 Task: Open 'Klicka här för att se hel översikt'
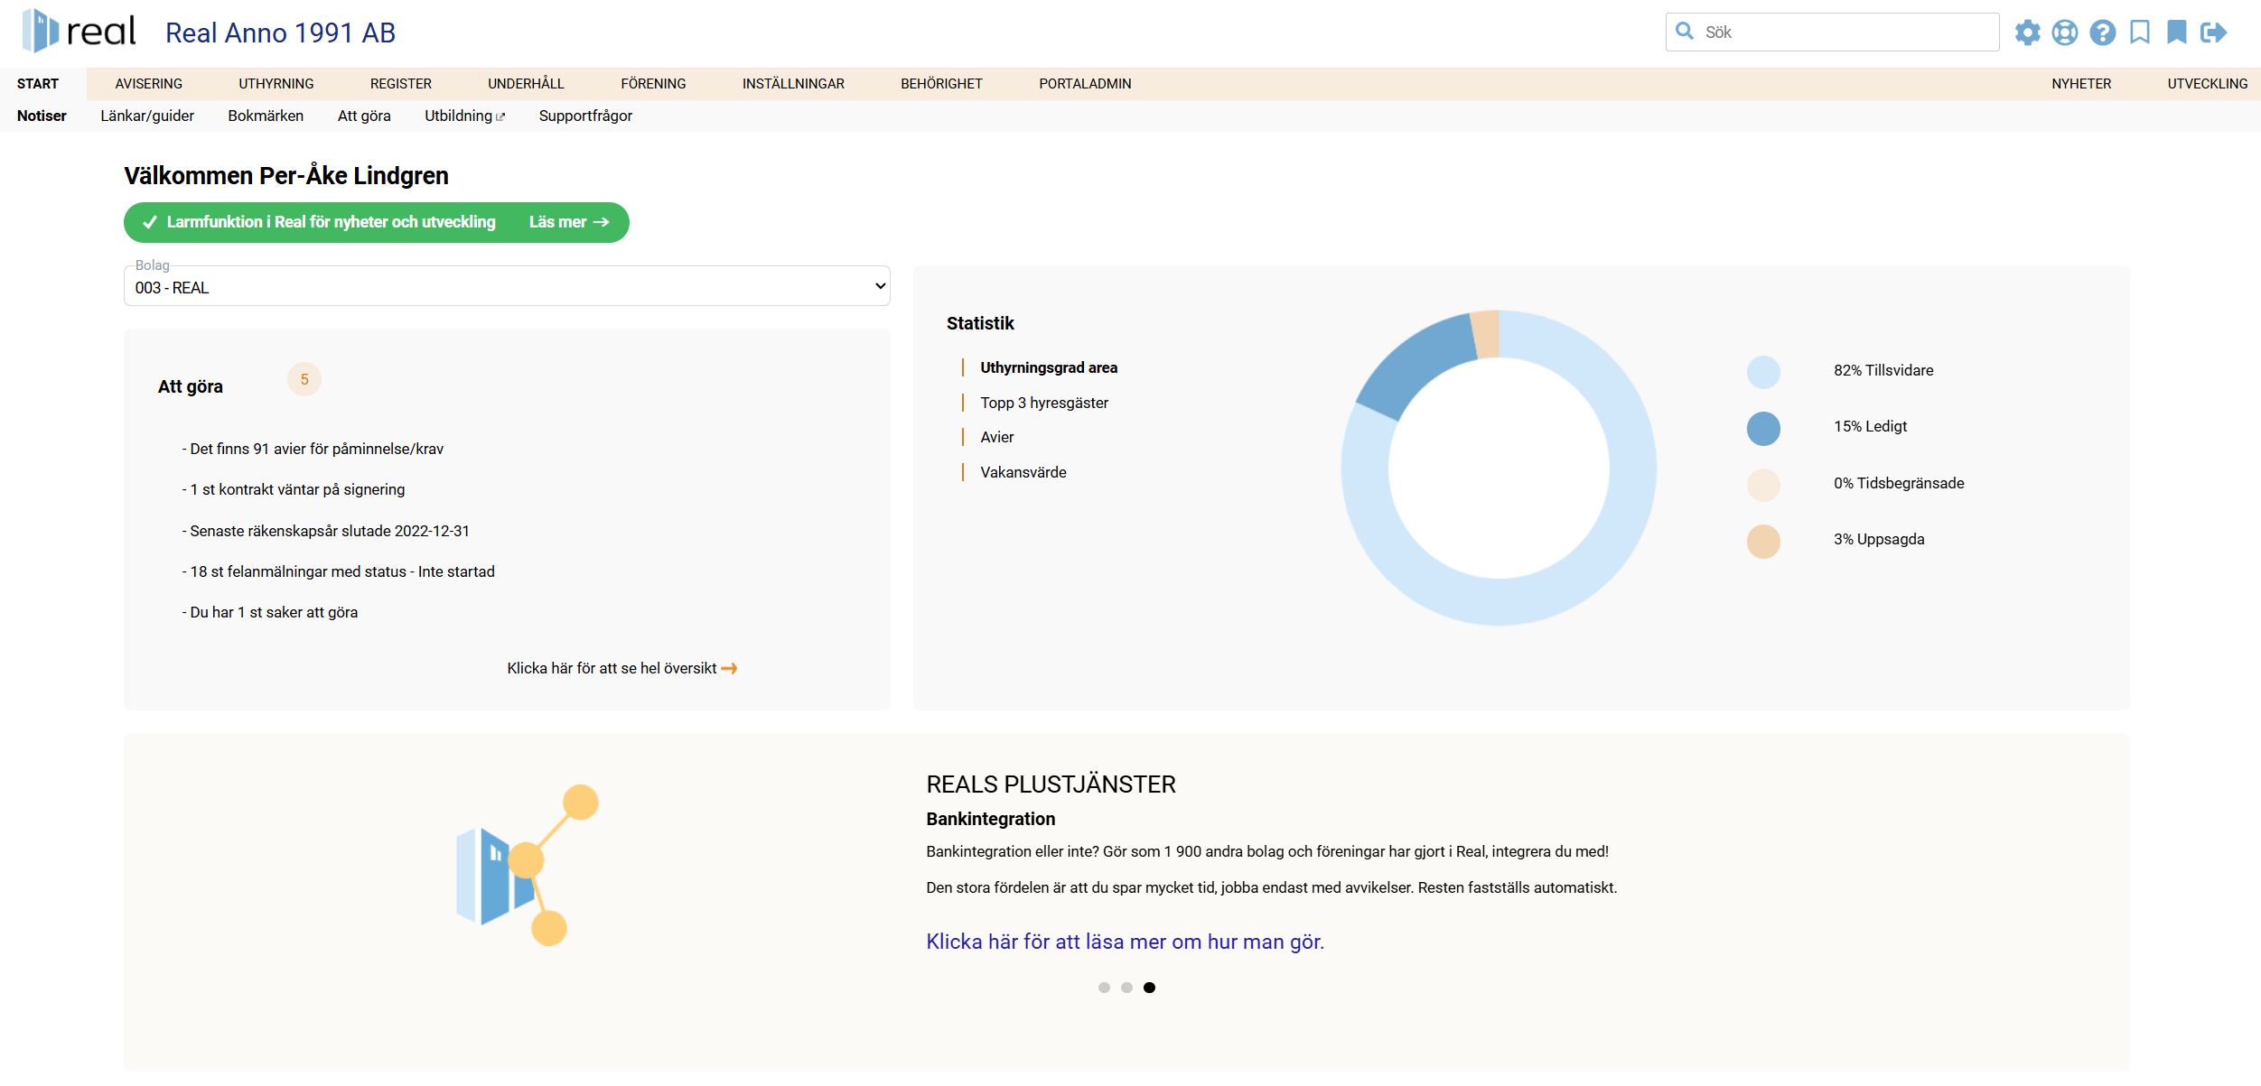(621, 668)
